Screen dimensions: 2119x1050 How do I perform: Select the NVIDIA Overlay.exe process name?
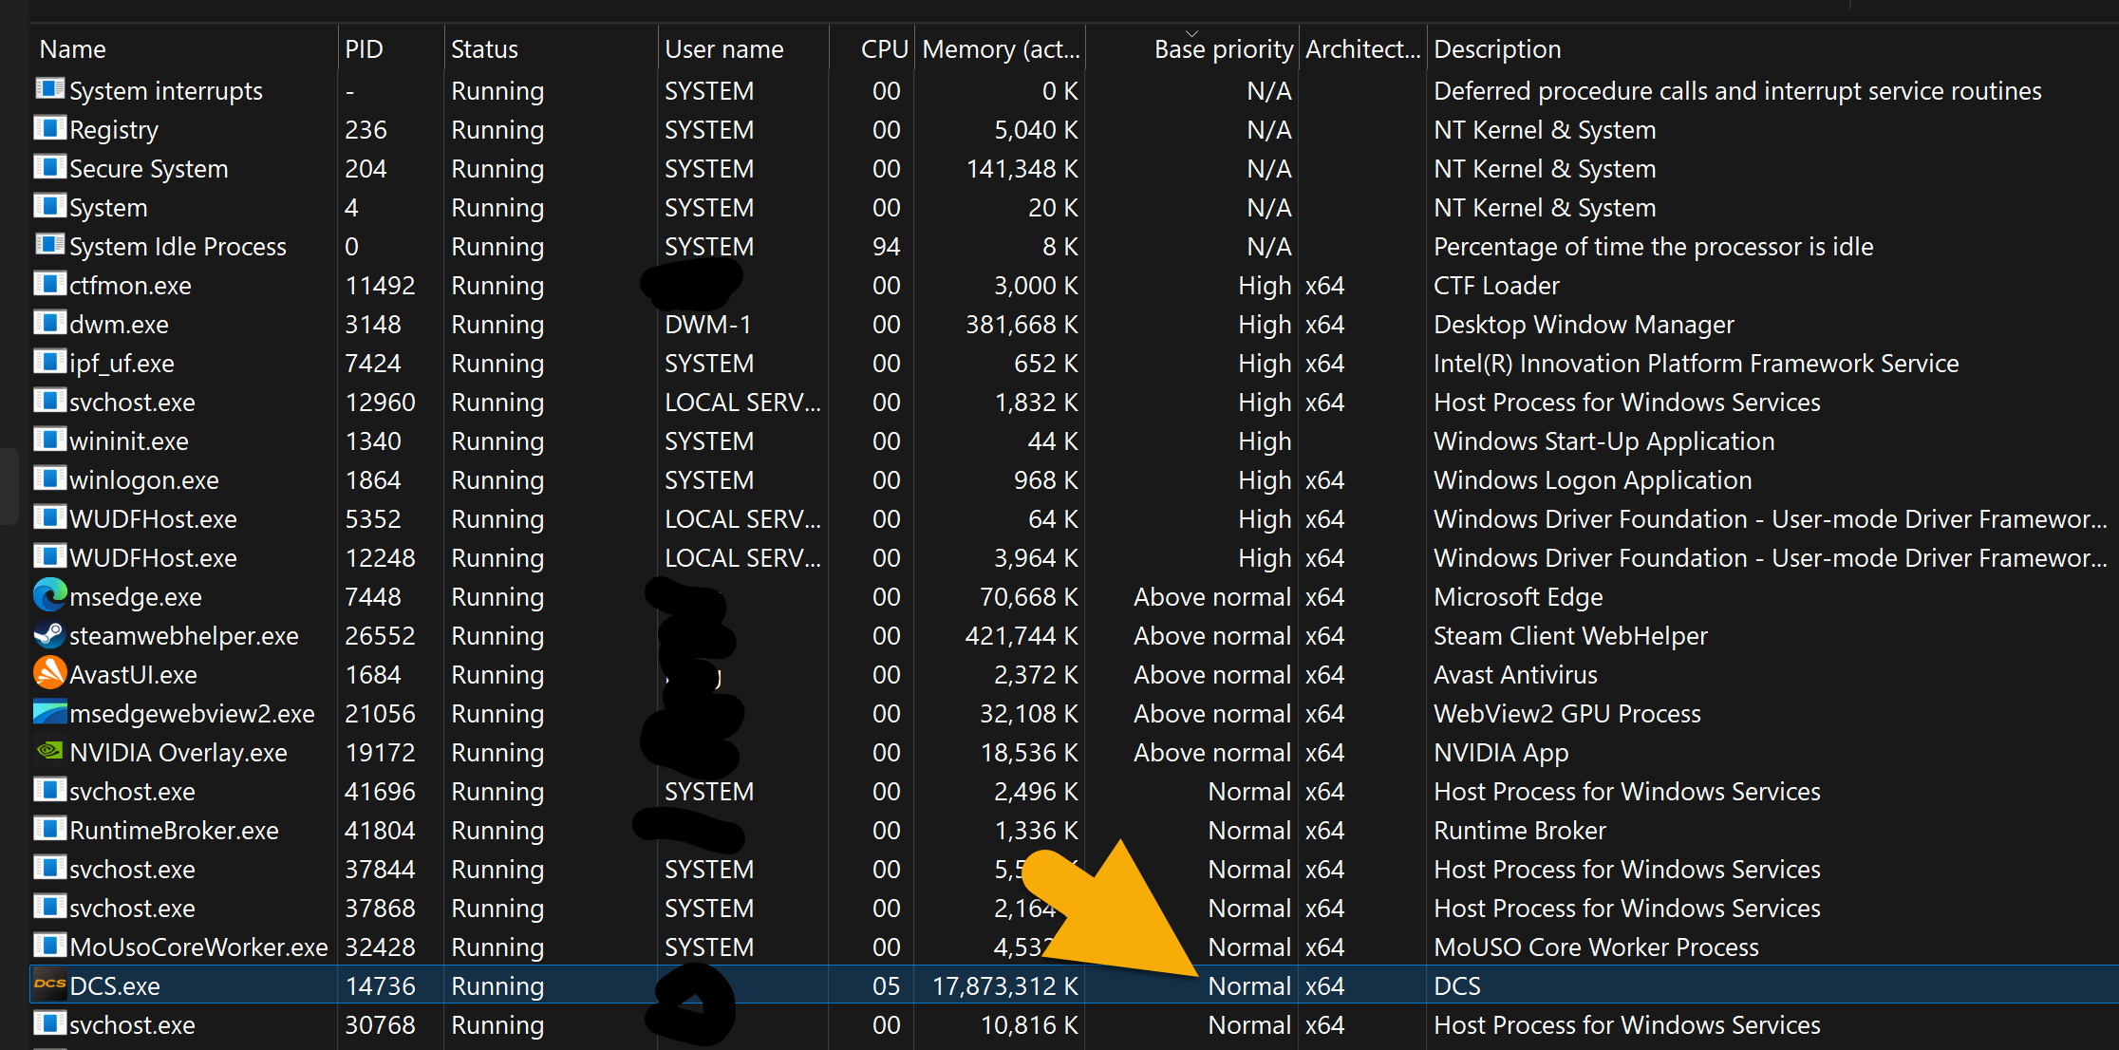(178, 753)
